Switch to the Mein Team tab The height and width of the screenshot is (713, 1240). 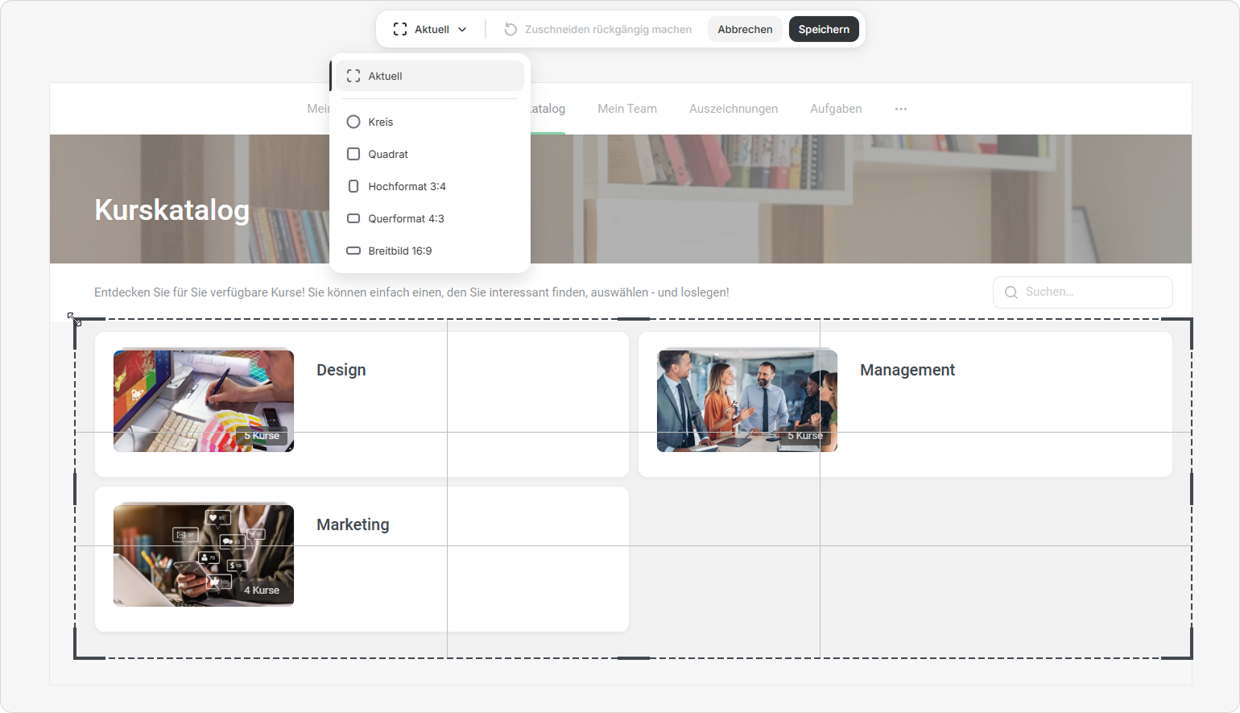tap(627, 109)
